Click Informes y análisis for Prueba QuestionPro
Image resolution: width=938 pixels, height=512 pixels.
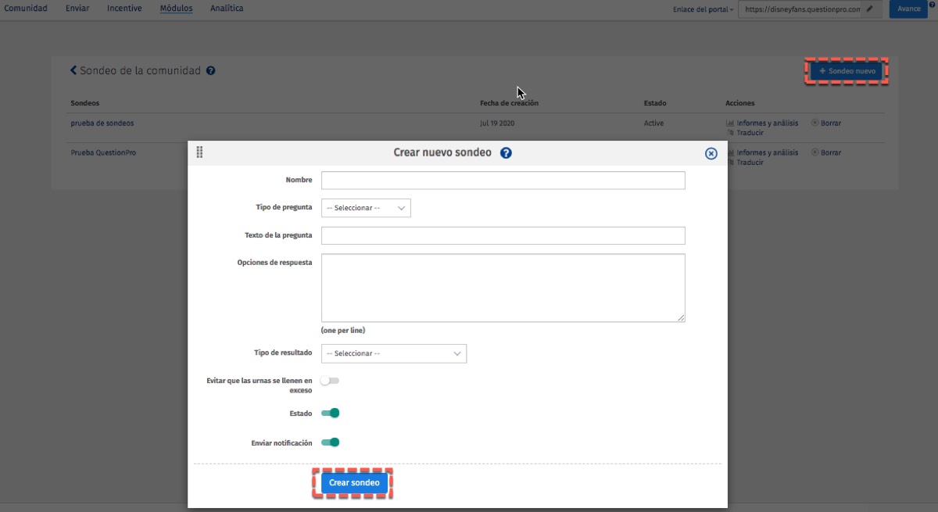[768, 152]
